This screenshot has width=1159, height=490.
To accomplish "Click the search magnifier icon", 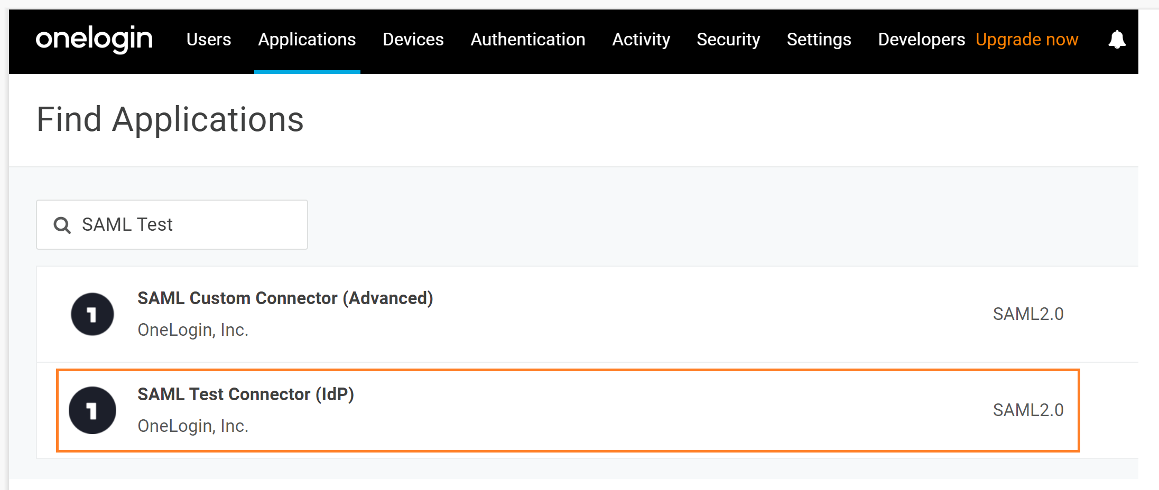I will coord(62,225).
